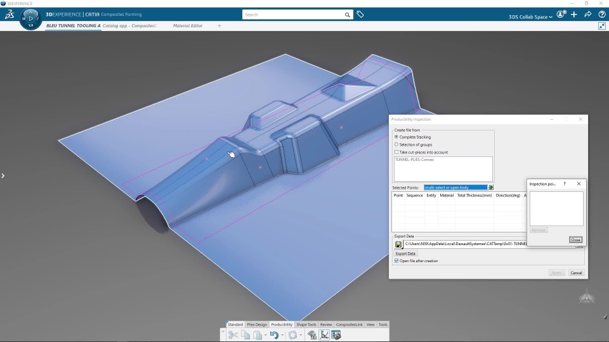The image size is (609, 342).
Task: Click the Entity column header
Action: coord(431,196)
